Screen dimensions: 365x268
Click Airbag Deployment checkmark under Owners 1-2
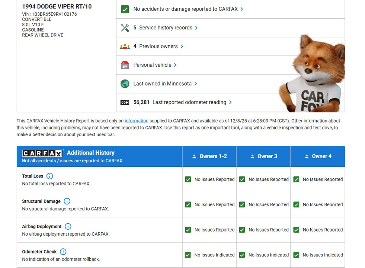pos(188,230)
